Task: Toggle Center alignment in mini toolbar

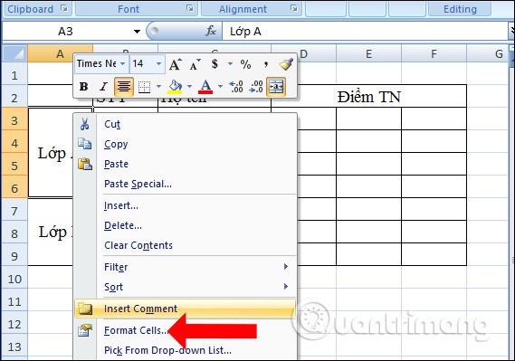Action: point(124,87)
